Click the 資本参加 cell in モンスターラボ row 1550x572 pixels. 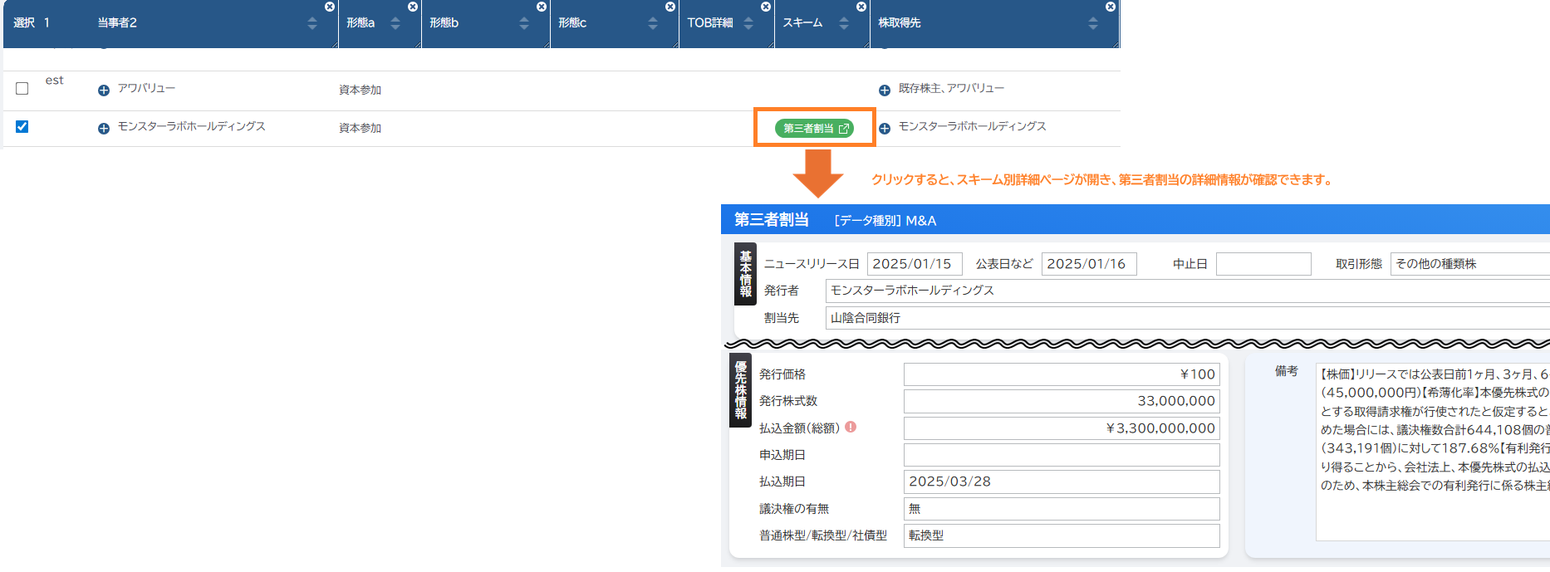coord(360,128)
